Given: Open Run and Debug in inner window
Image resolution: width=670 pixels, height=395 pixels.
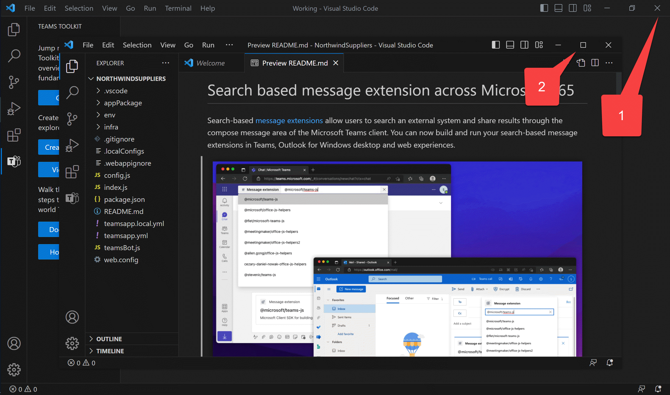Looking at the screenshot, I should point(72,145).
